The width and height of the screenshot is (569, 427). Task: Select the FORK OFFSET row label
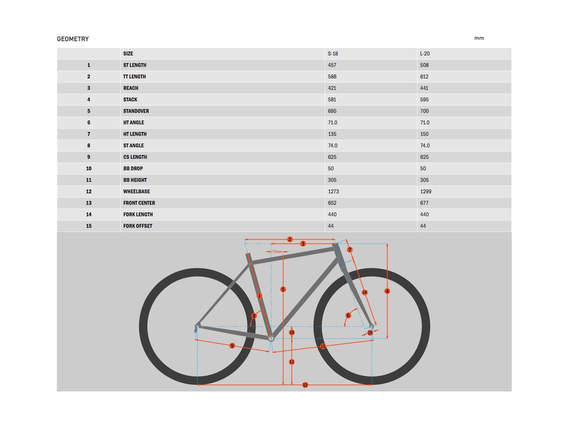[138, 226]
